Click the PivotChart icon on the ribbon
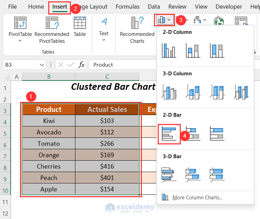 pyautogui.click(x=241, y=21)
